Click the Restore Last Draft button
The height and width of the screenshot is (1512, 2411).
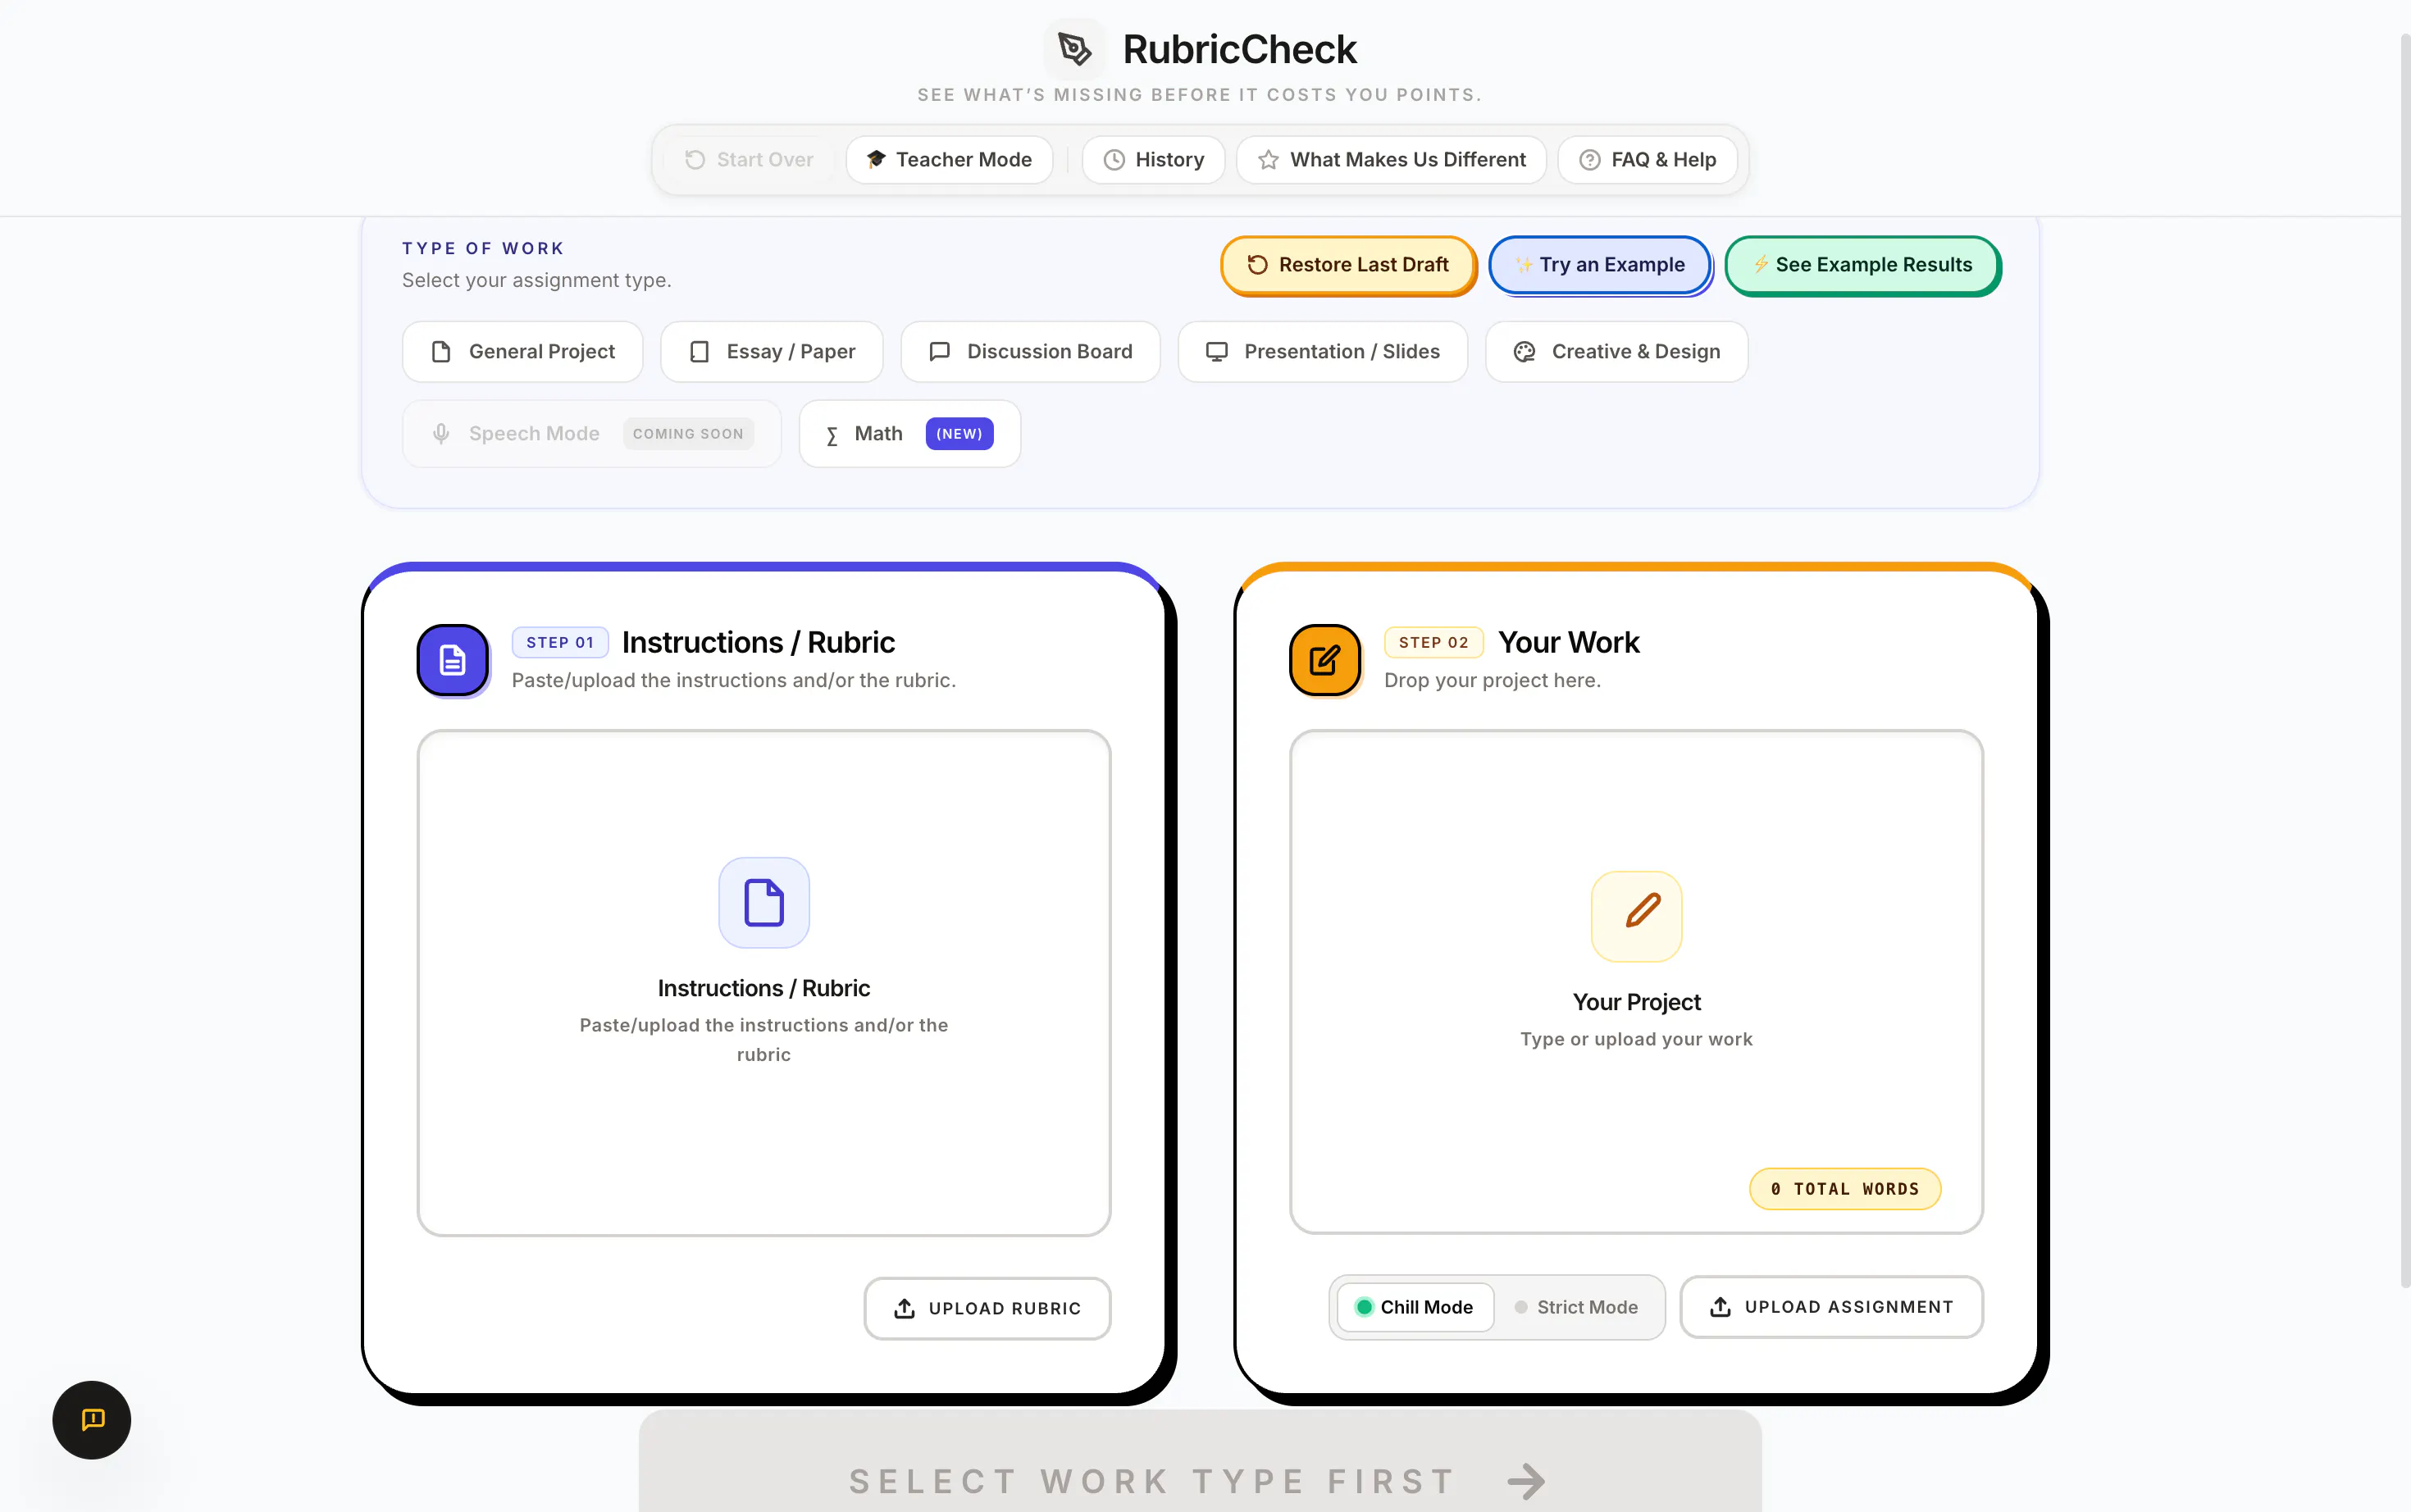point(1347,265)
